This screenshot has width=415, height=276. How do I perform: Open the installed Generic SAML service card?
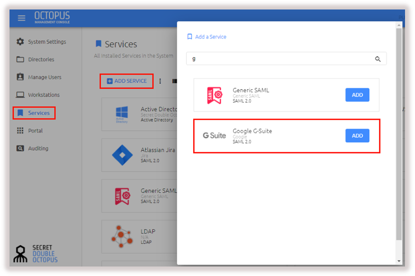139,196
